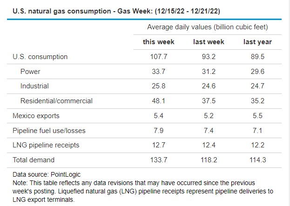Click the 5.5 Mexico exports last year value
This screenshot has width=290, height=206.
tap(257, 115)
